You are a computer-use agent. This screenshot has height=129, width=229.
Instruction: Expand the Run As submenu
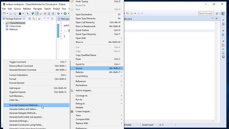[97, 100]
